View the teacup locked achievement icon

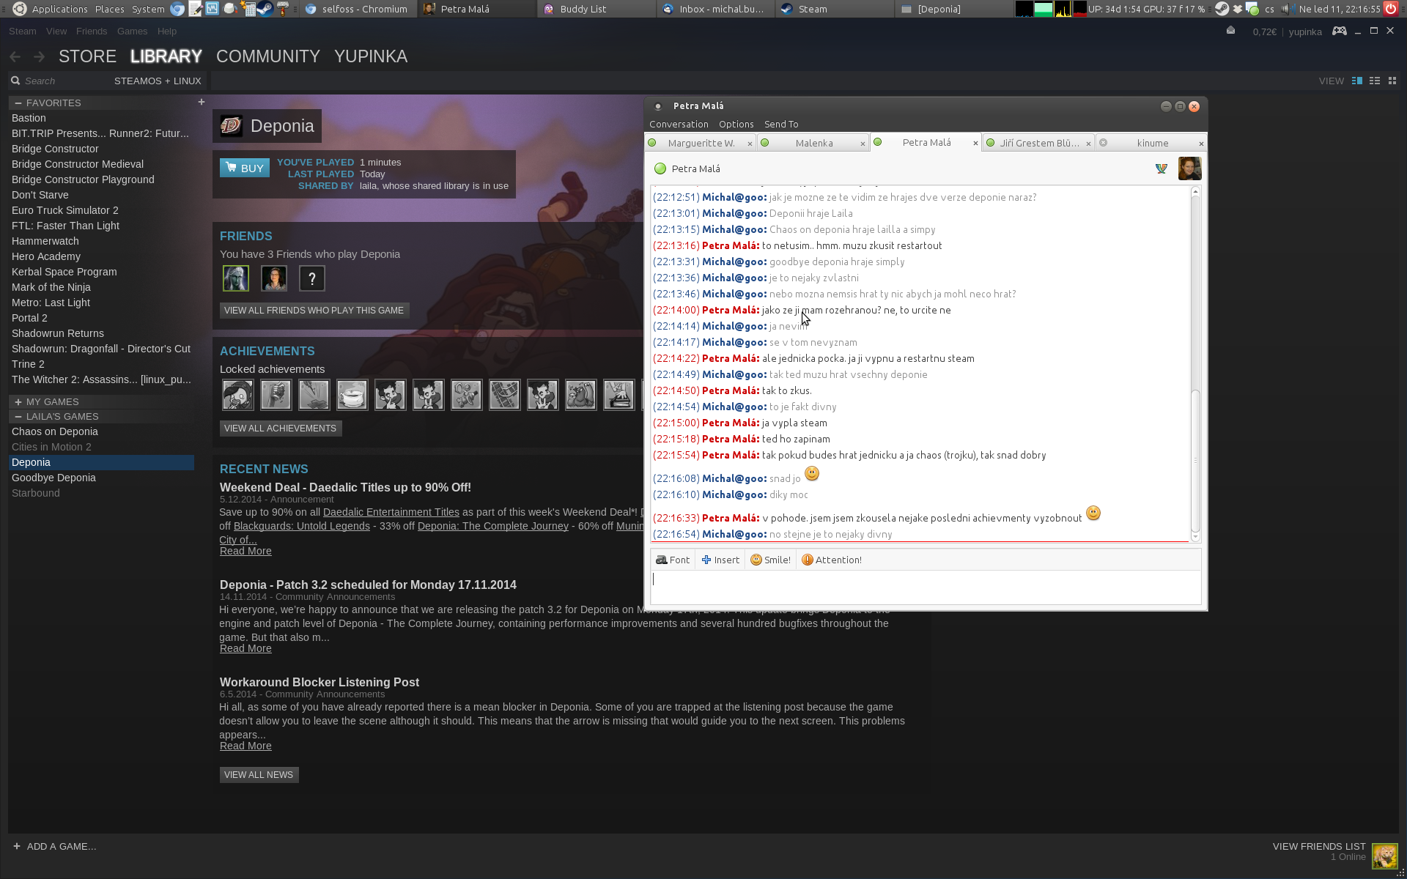[x=352, y=395]
